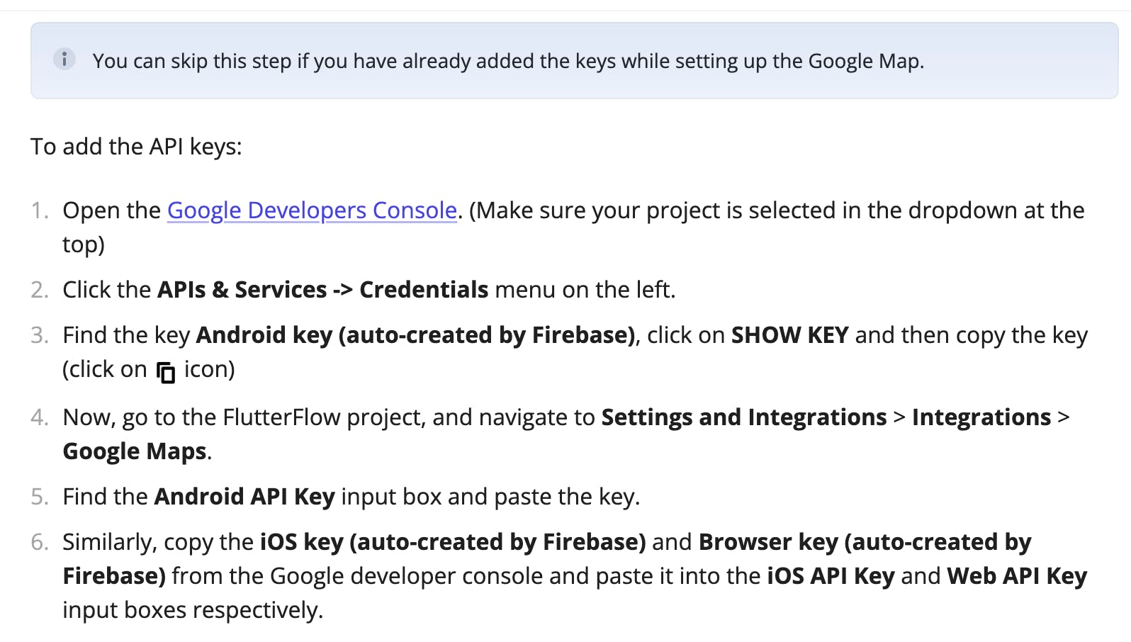Image resolution: width=1131 pixels, height=642 pixels.
Task: Click the bold 'Google Maps' text
Action: coord(135,451)
